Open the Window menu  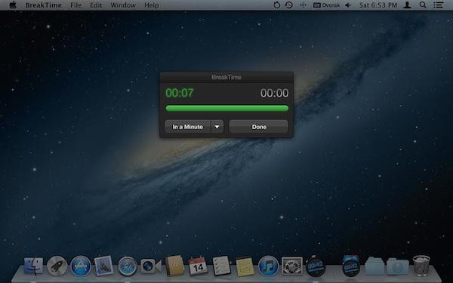click(x=123, y=5)
